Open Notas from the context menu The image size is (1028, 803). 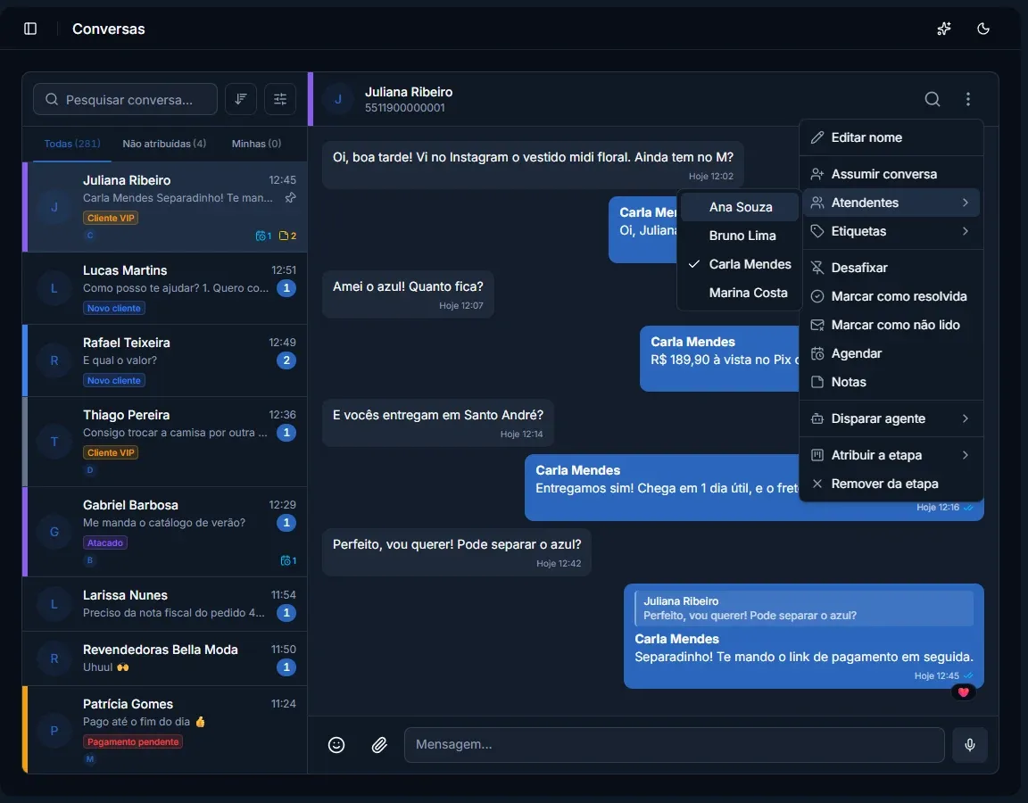891,382
